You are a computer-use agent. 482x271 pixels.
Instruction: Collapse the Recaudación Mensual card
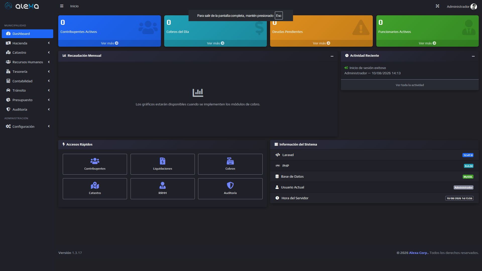point(332,56)
